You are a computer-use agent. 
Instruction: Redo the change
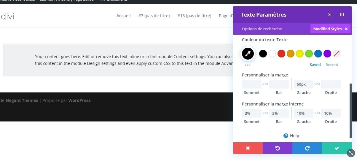(307, 148)
